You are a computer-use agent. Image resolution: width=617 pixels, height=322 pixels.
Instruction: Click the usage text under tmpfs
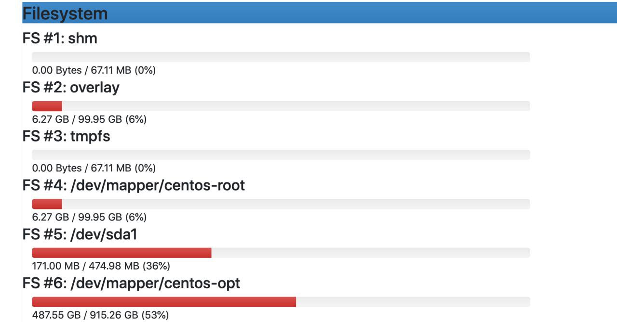coord(94,168)
